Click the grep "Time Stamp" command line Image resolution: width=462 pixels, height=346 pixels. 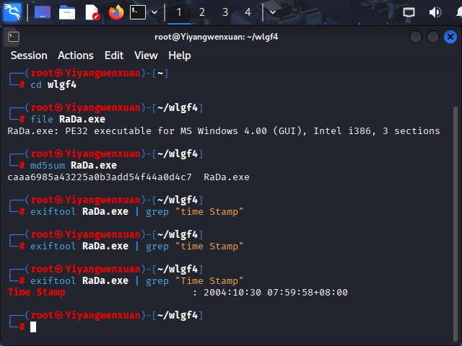coord(136,280)
